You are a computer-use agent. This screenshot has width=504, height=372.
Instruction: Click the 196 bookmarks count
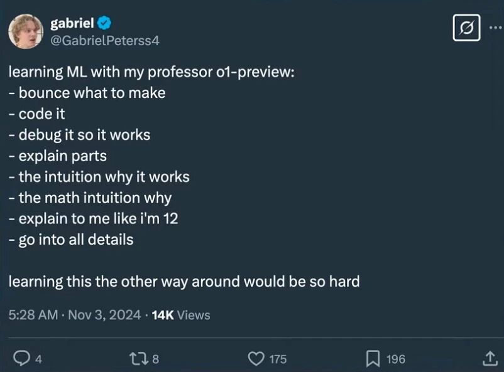[x=395, y=359]
